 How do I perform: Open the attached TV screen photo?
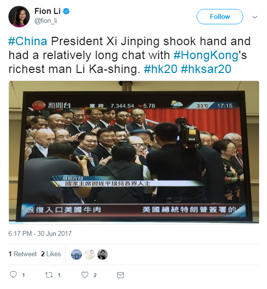coord(134,152)
